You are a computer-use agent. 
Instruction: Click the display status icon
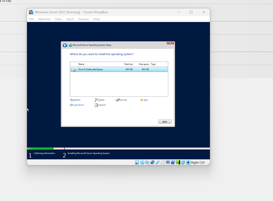168,162
